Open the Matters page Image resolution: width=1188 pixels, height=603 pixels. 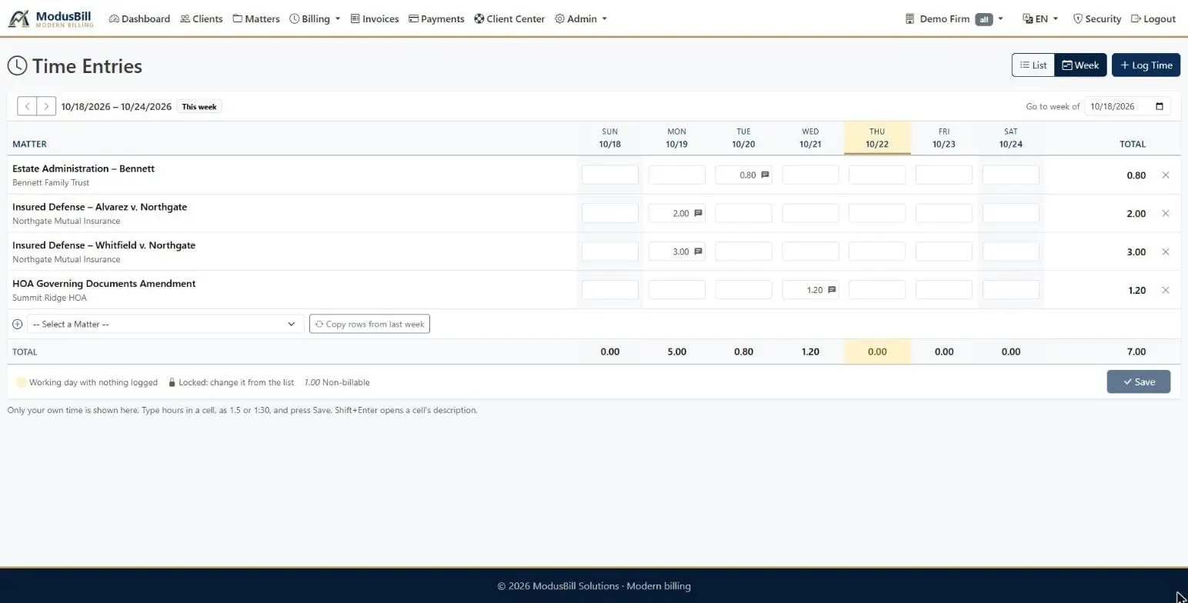(x=256, y=18)
